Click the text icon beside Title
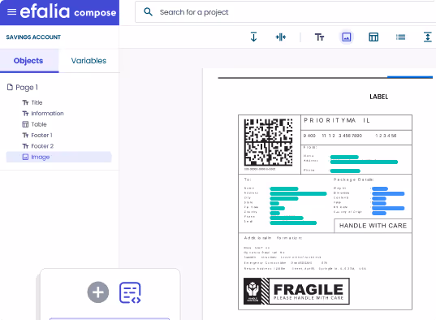Image resolution: width=436 pixels, height=320 pixels. 25,102
